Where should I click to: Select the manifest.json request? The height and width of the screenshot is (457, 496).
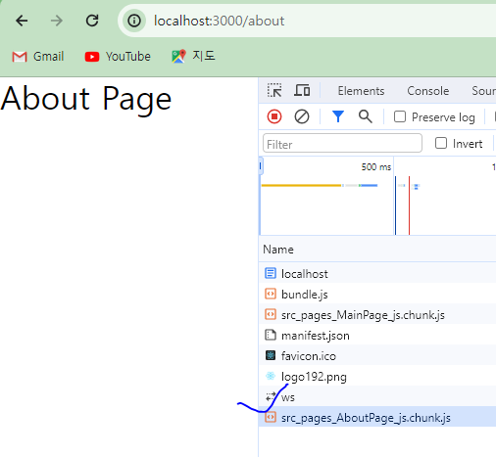377,336
